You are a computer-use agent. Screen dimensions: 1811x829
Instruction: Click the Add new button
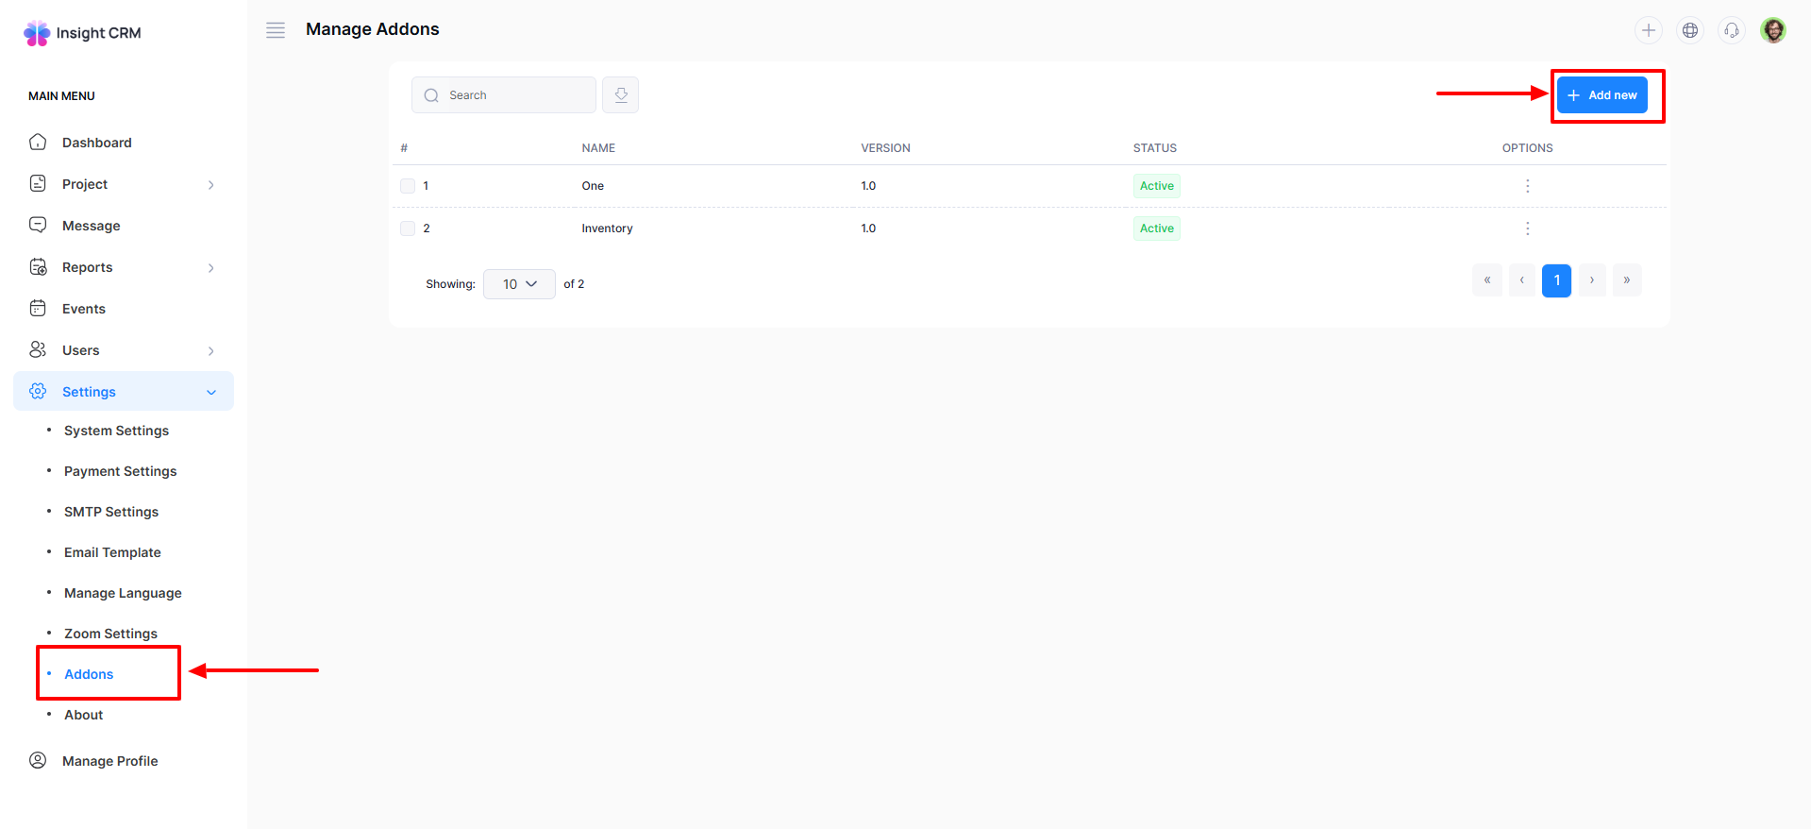pos(1601,95)
